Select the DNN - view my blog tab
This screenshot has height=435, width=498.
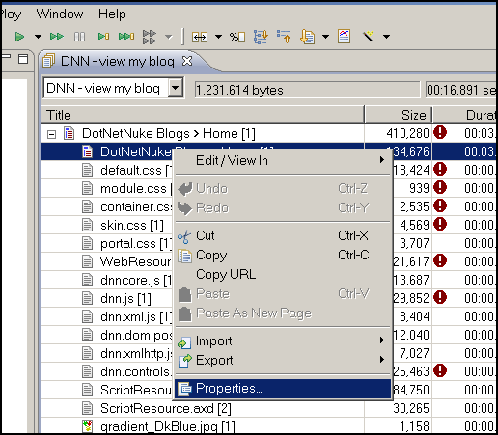click(x=118, y=61)
